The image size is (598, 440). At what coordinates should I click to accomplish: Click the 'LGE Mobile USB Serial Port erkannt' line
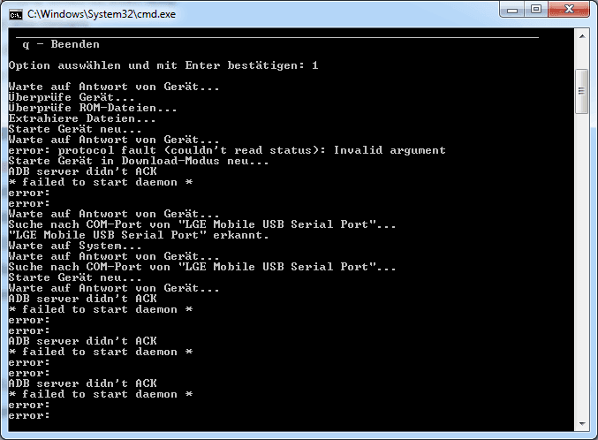pyautogui.click(x=139, y=235)
